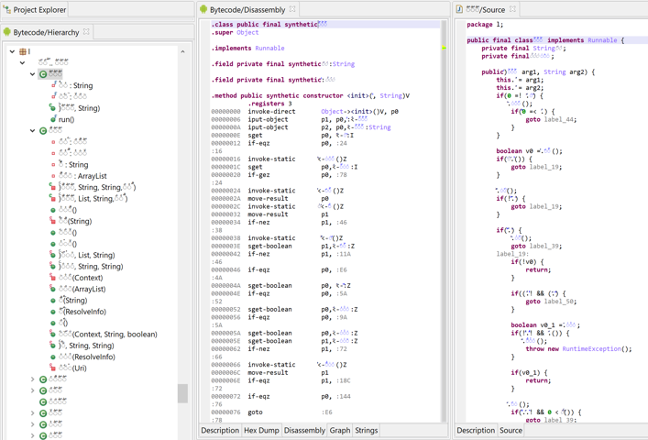
Task: Close the Bytecode/Hierarchy view
Action: (86, 31)
